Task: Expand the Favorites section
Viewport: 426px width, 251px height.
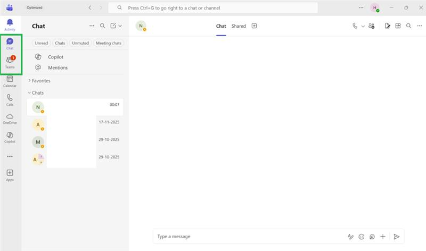Action: [x=39, y=81]
